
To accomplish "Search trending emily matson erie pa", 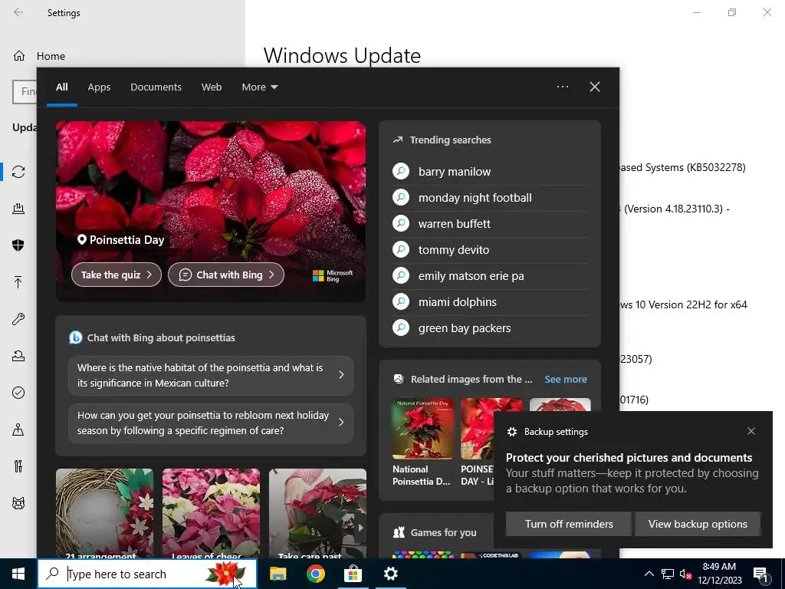I will pos(490,276).
